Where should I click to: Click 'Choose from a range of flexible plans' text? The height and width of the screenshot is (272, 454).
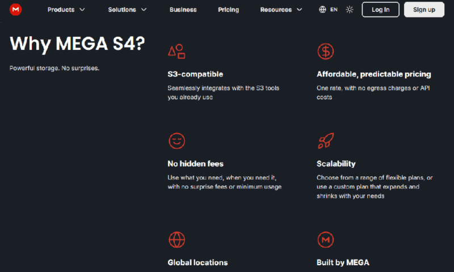(375, 187)
